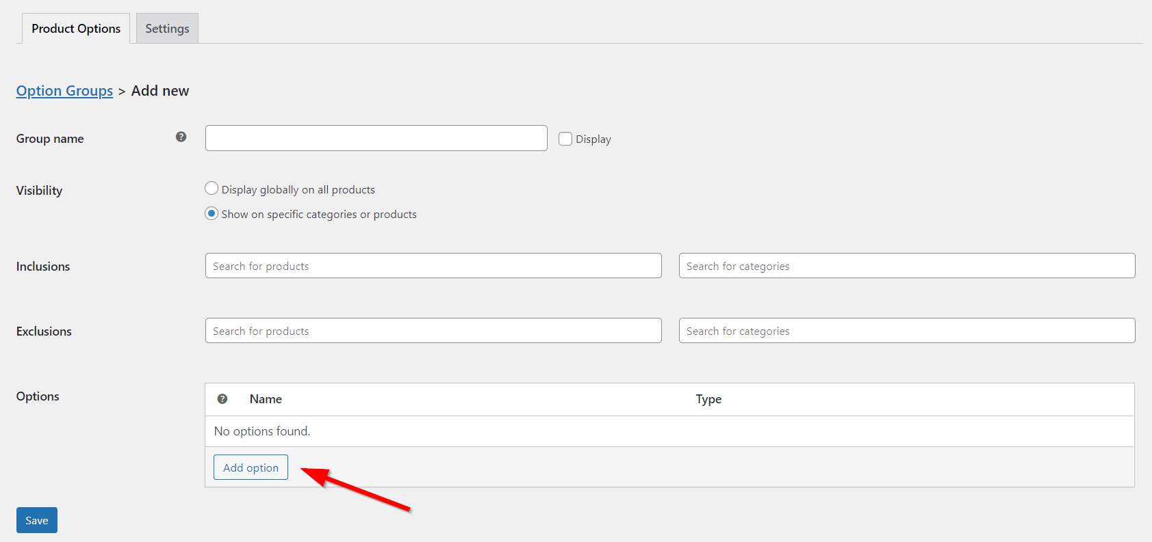Click the Add option button
Viewport: 1152px width, 542px height.
tap(251, 468)
